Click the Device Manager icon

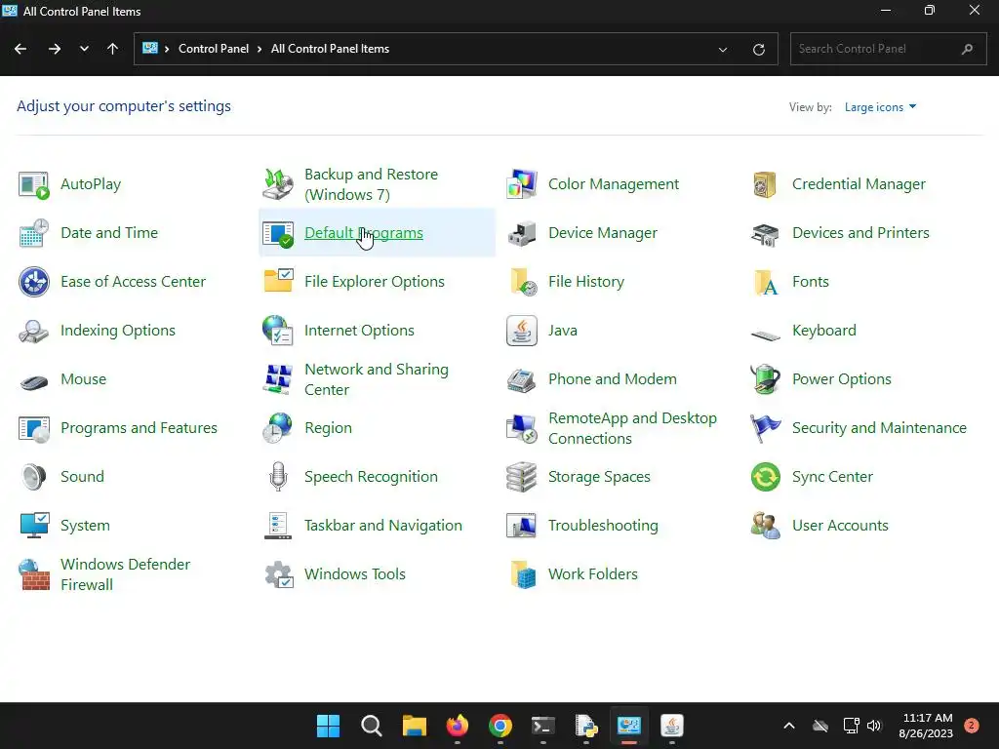(x=522, y=233)
